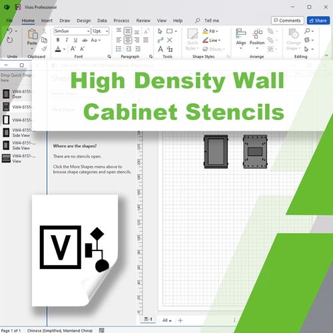Click the Group objects icon

[x=270, y=49]
